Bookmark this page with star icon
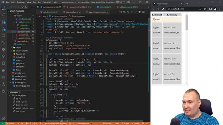This screenshot has width=223, height=125. [205, 9]
